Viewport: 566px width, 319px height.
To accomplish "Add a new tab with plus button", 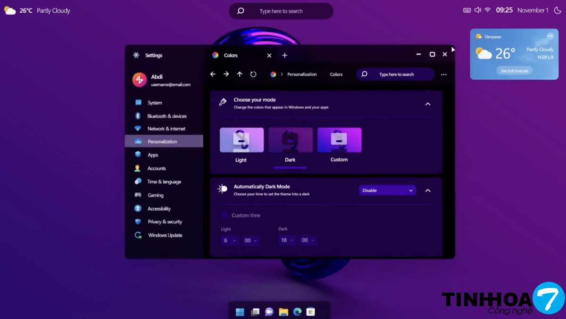I will click(284, 55).
